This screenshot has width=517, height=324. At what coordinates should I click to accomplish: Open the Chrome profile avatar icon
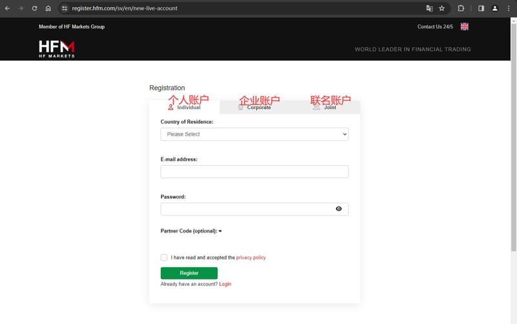(495, 8)
